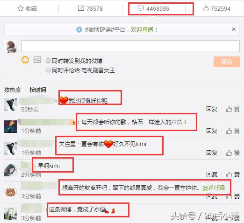Image resolution: width=244 pixels, height=223 pixels.
Task: Reply to the 每天都会听你的歌 comment
Action: click(212, 131)
